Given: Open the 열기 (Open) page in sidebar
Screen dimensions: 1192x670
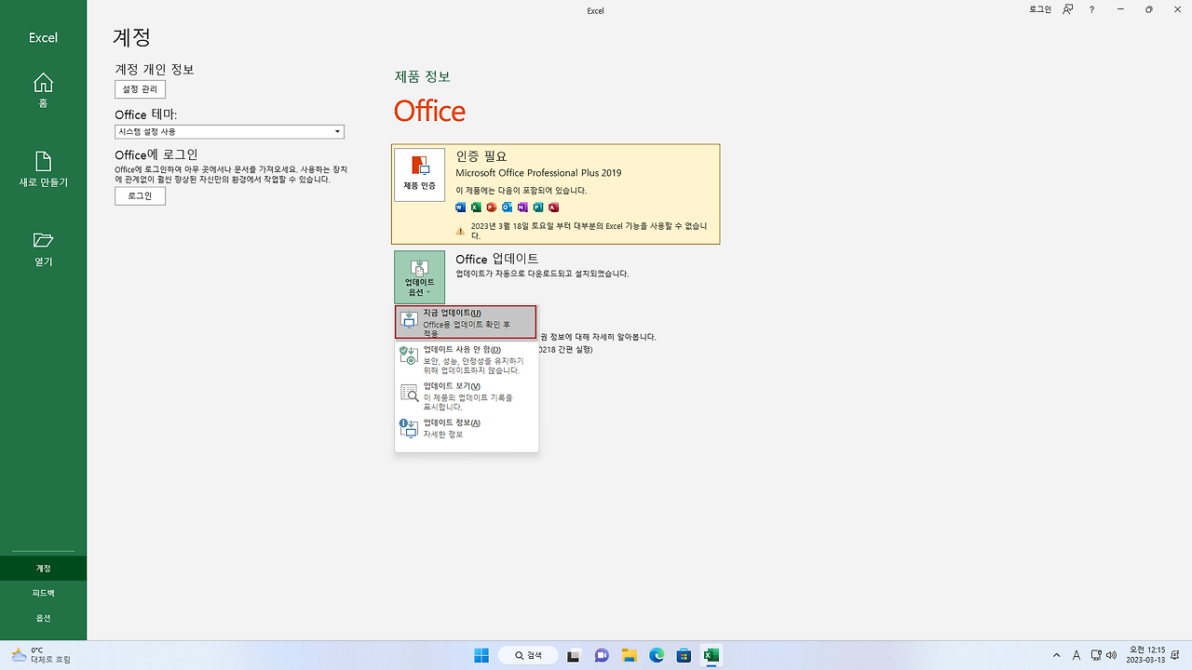Looking at the screenshot, I should click(43, 248).
